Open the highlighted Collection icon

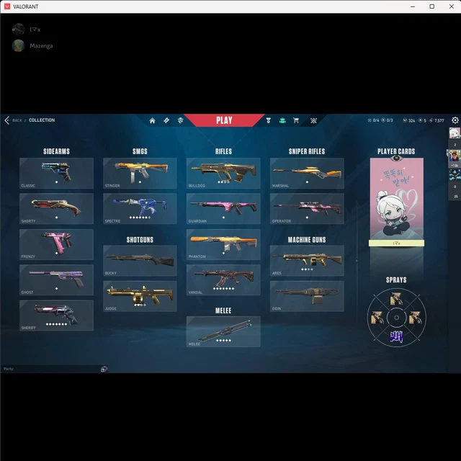click(282, 120)
